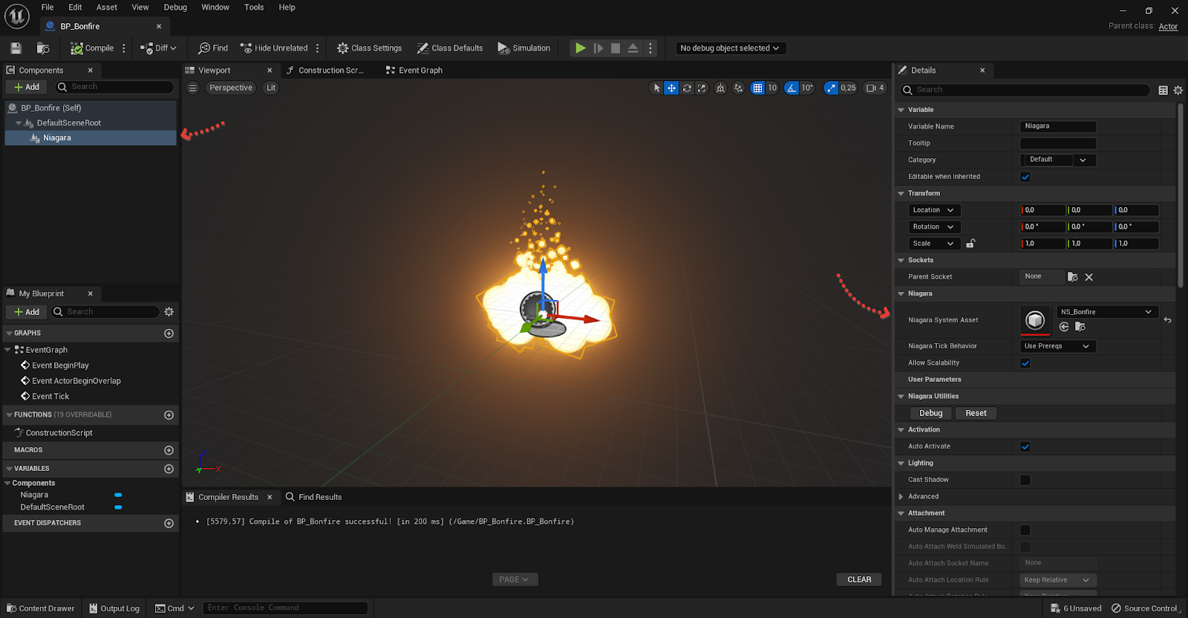Viewport: 1188px width, 618px height.
Task: Expand the Advanced section in Details
Action: 901,497
